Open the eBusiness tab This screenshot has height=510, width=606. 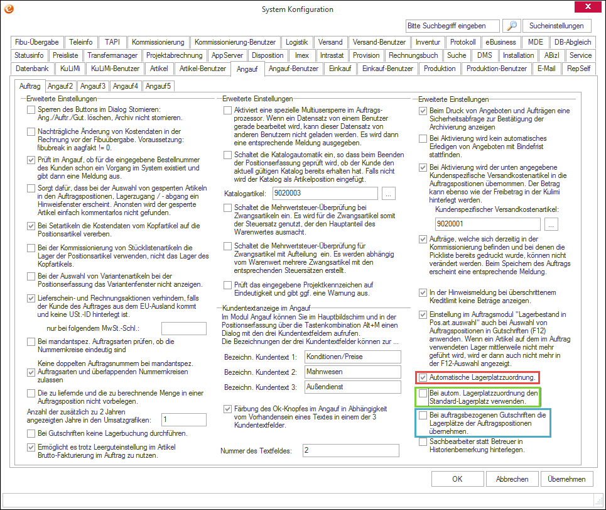(501, 42)
